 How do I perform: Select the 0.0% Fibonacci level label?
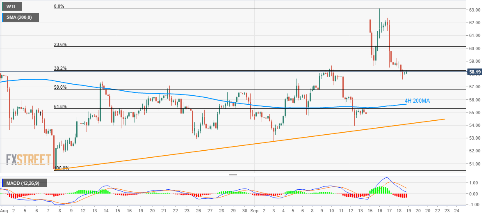60,6
